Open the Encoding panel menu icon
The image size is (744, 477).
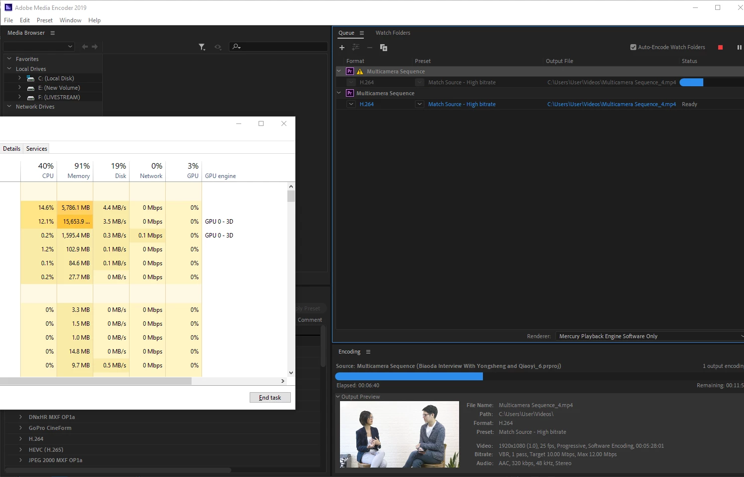coord(368,352)
